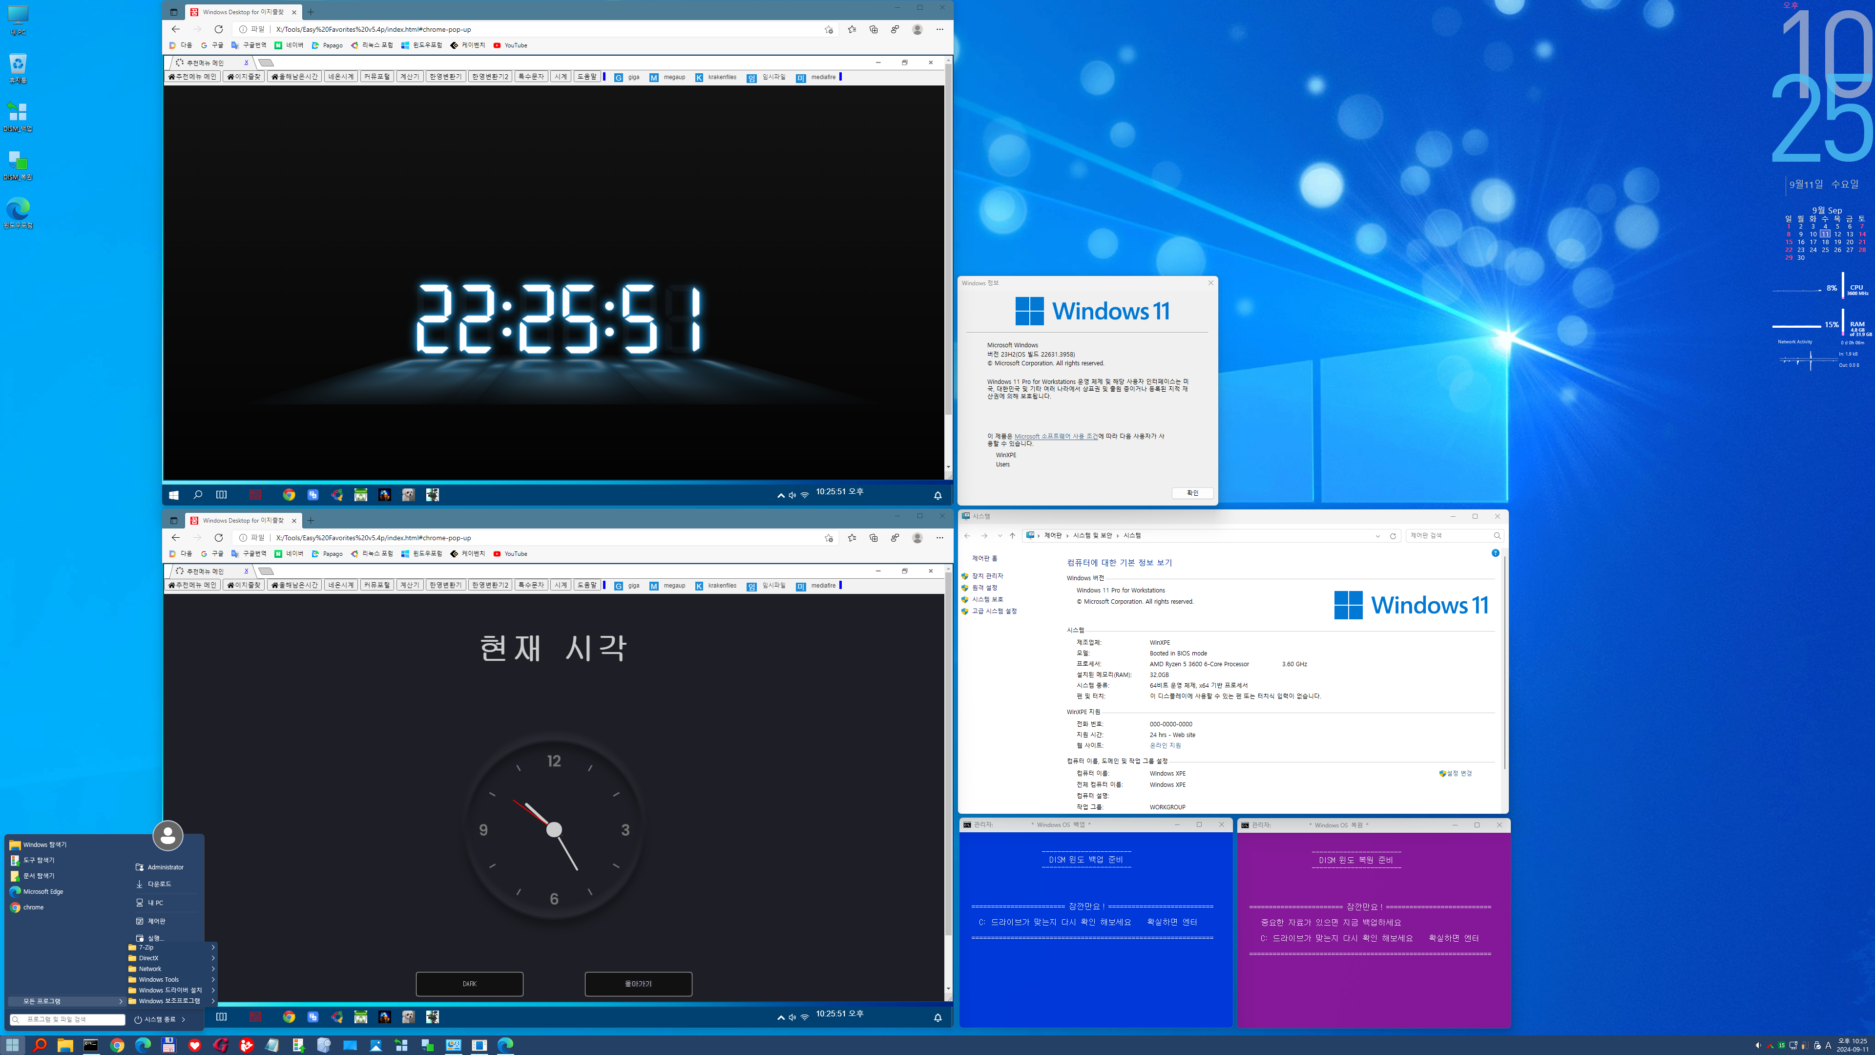Open new tab in the bottom browser

click(311, 520)
